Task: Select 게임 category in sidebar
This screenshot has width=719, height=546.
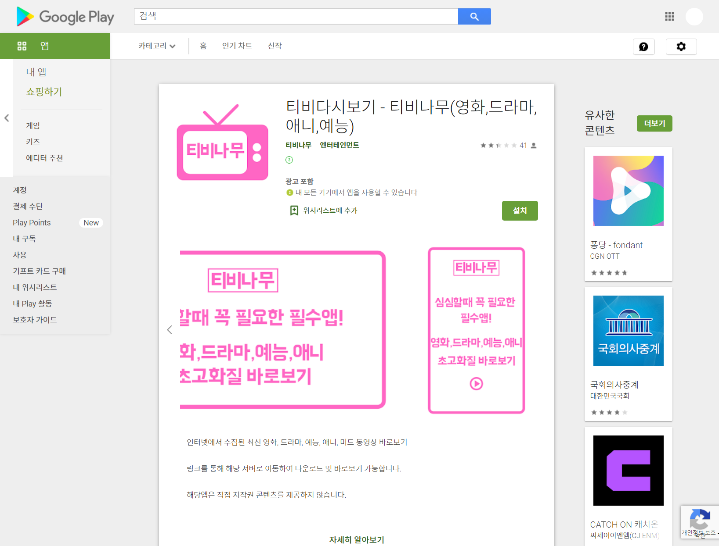Action: click(x=33, y=125)
